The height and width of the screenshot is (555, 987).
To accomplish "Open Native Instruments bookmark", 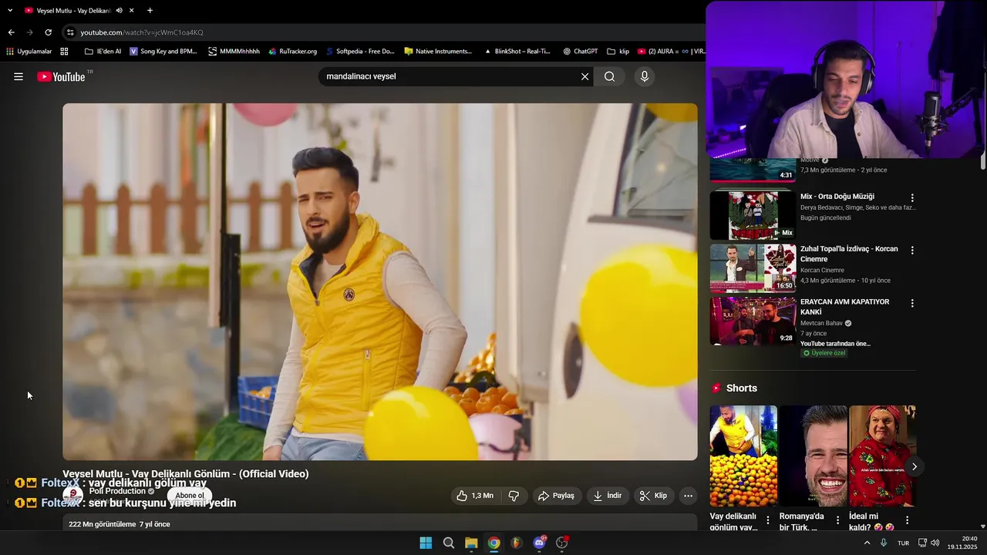I will [438, 52].
